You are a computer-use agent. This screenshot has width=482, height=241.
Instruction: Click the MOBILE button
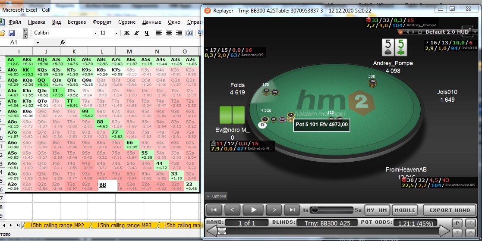coord(405,210)
